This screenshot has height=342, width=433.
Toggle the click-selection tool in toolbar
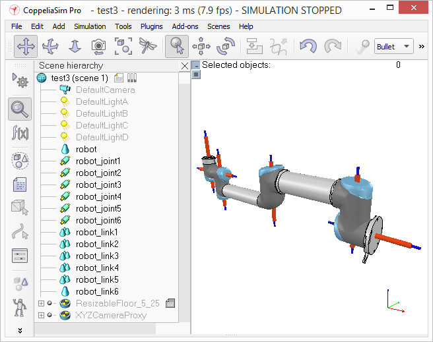pyautogui.click(x=177, y=46)
